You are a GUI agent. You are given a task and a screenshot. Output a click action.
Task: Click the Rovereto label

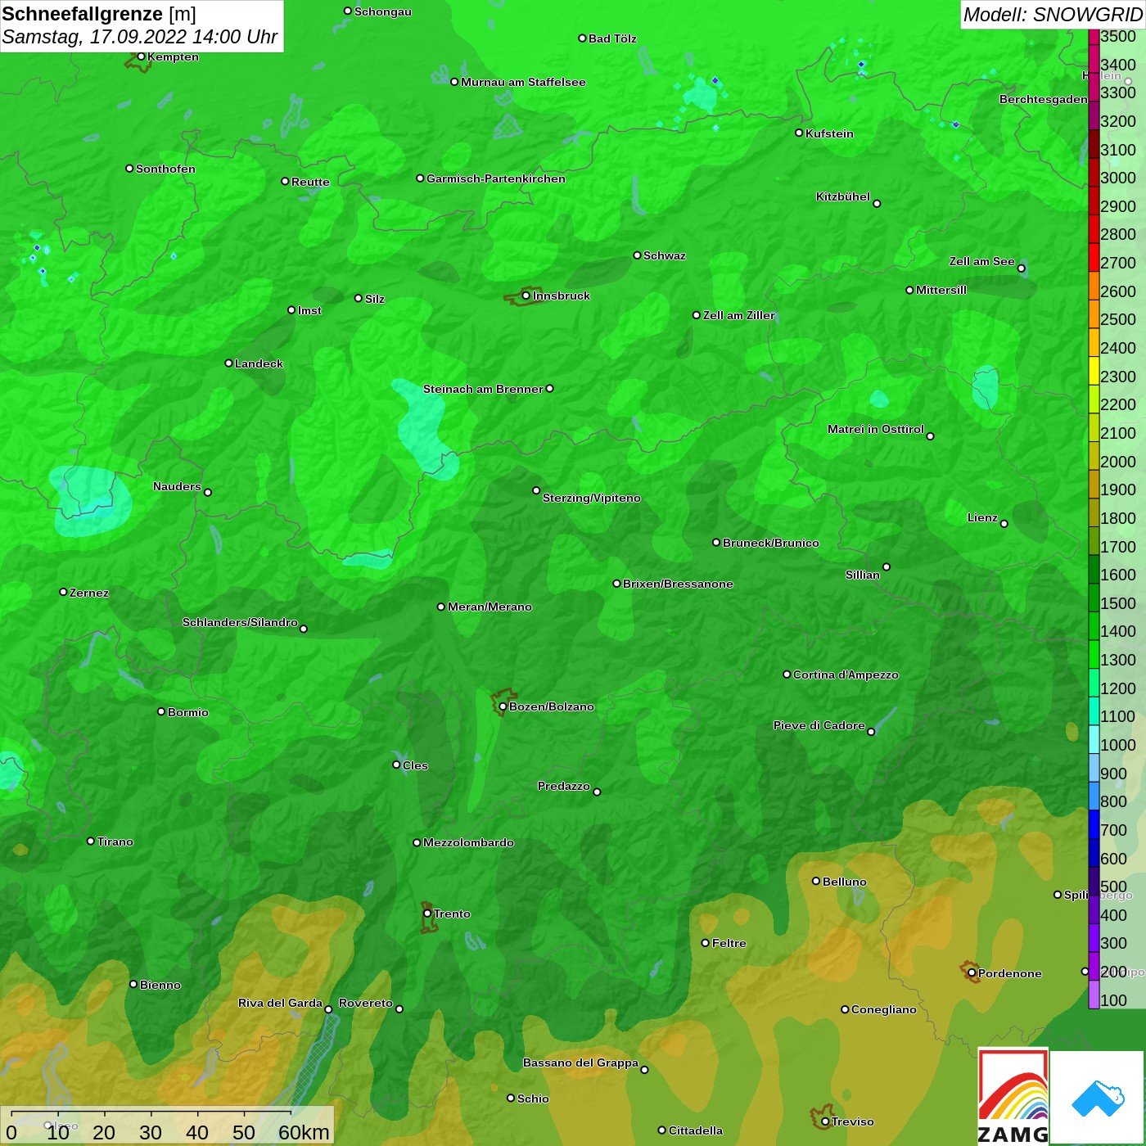pos(366,1003)
